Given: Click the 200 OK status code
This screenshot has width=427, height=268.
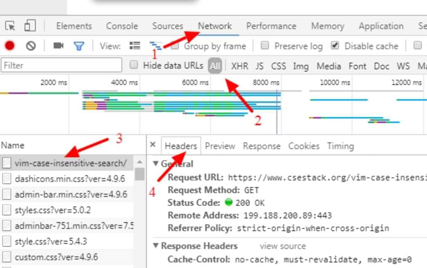Looking at the screenshot, I should point(250,203).
